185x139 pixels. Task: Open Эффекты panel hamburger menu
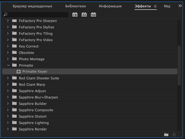(155, 6)
